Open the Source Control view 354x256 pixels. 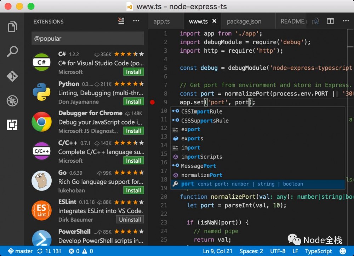[x=13, y=76]
